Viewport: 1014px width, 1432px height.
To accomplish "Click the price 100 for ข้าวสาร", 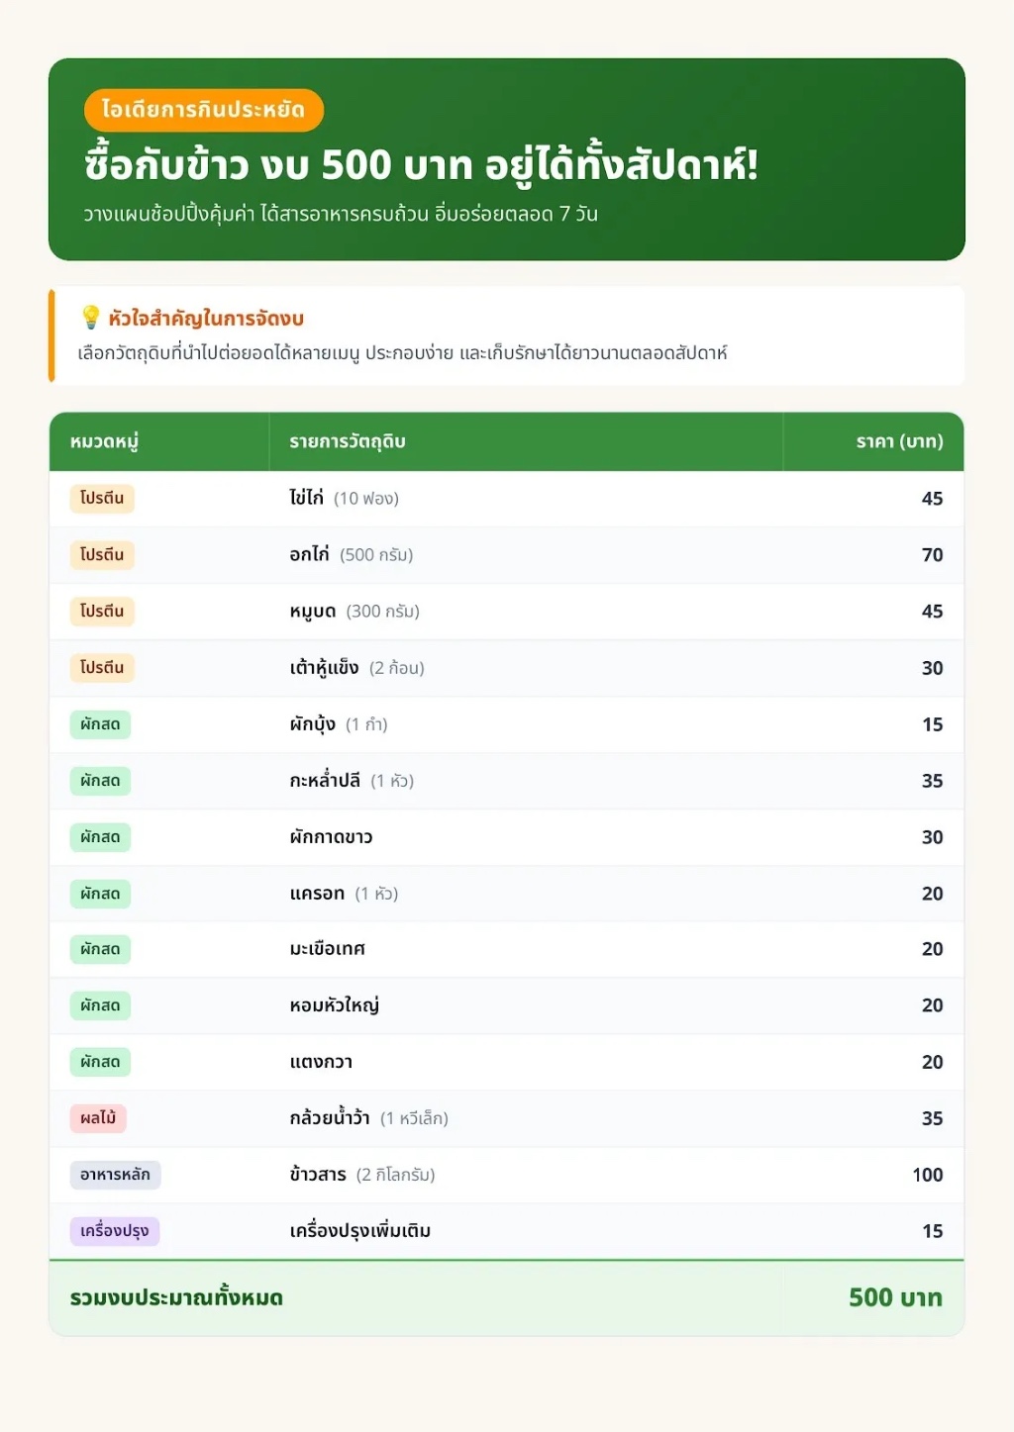I will coord(927,1175).
